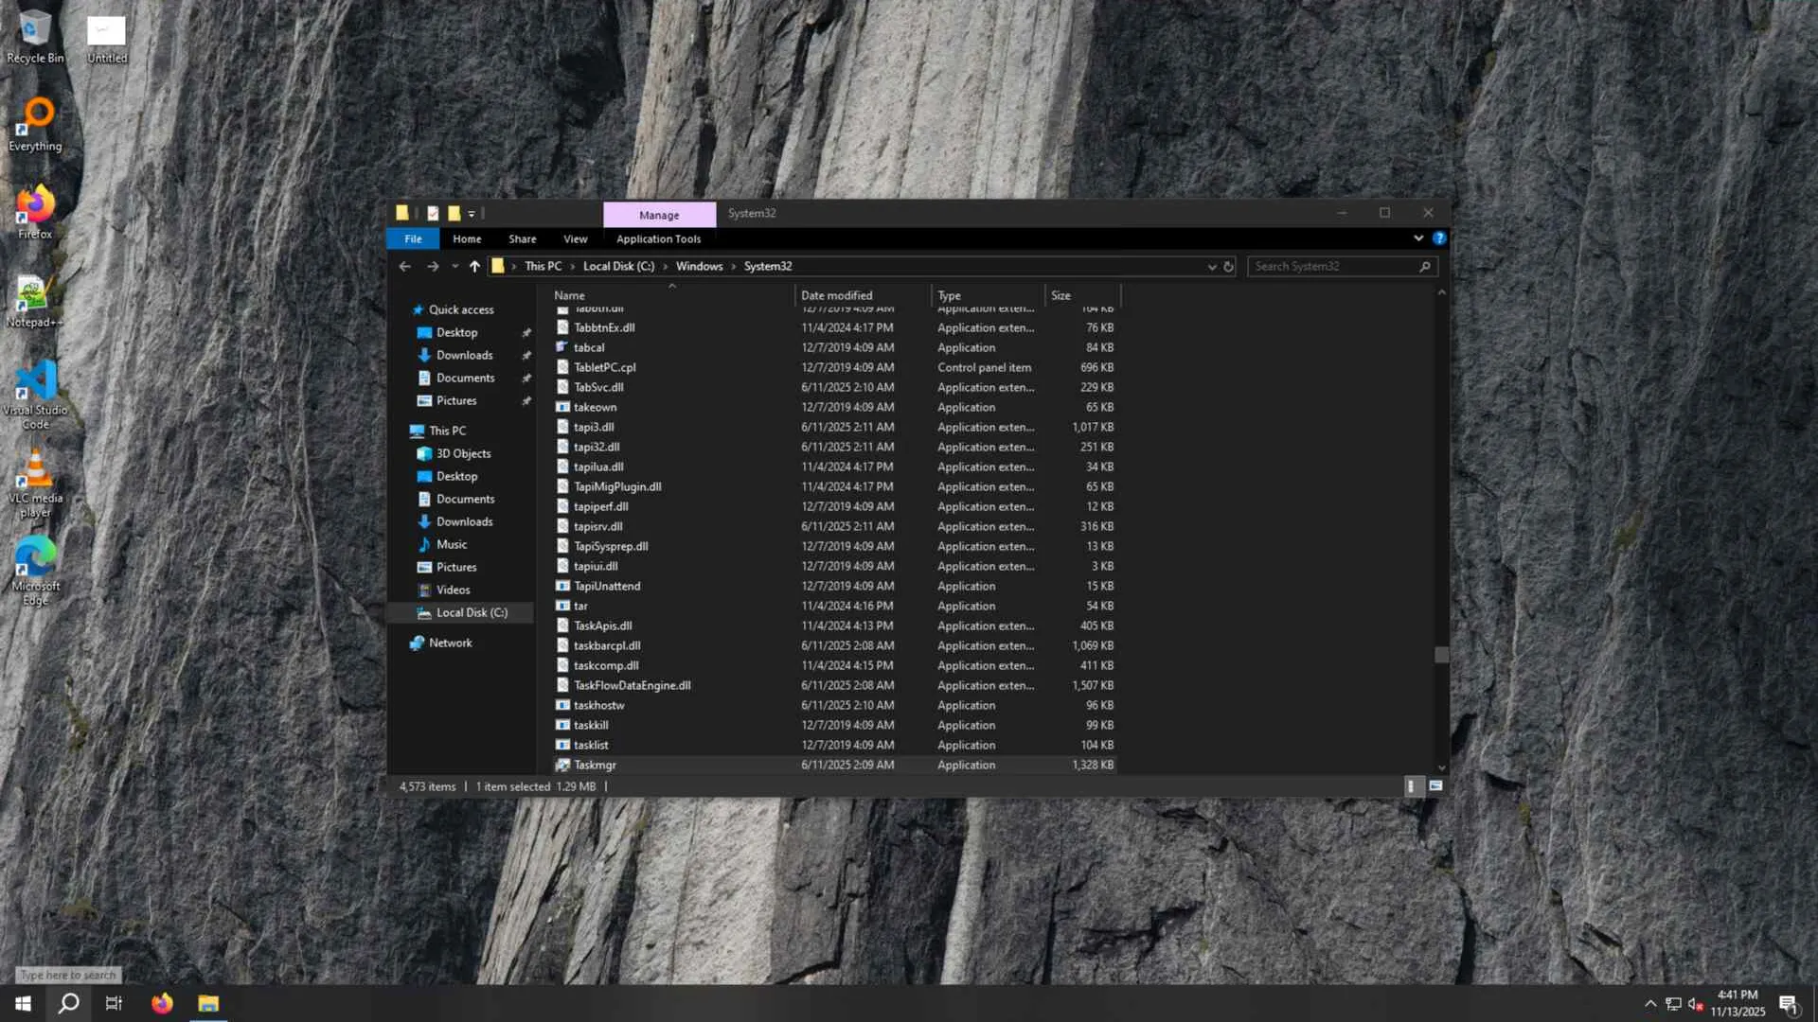Open the recent locations dropdown arrow
Viewport: 1818px width, 1022px height.
455,267
